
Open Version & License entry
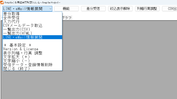[32, 49]
